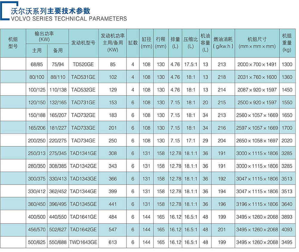This screenshot has height=252, width=299.
Task: Select engine model TAD1345GE
Action: tap(83, 204)
